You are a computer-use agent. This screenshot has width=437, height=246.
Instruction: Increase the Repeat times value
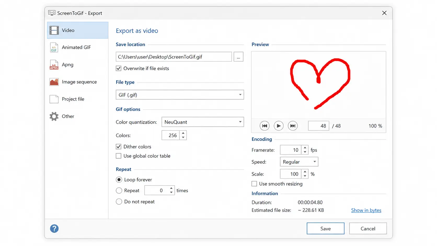pyautogui.click(x=171, y=188)
